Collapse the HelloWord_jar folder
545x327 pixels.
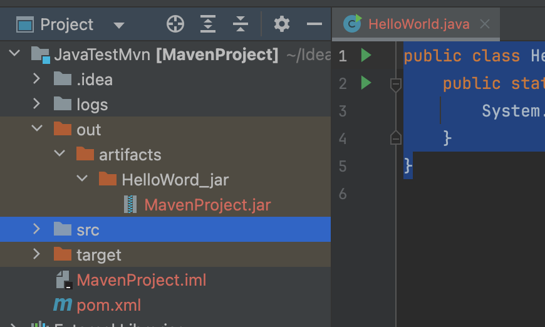(82, 179)
